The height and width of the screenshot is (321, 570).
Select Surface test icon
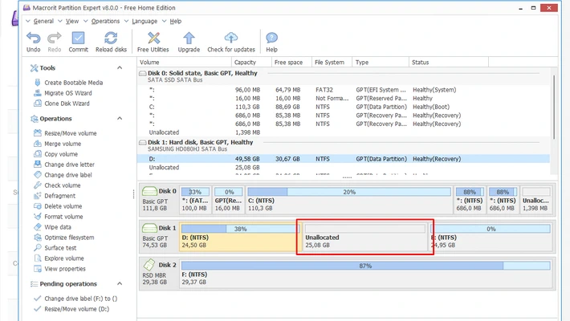click(x=37, y=247)
